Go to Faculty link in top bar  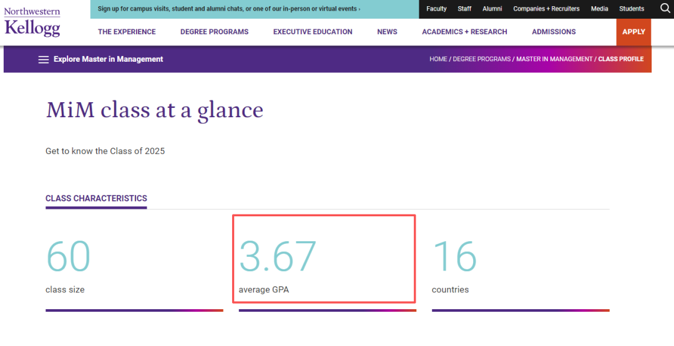pos(436,9)
